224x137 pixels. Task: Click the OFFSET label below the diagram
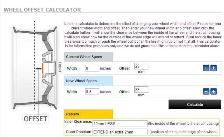[x=35, y=119]
